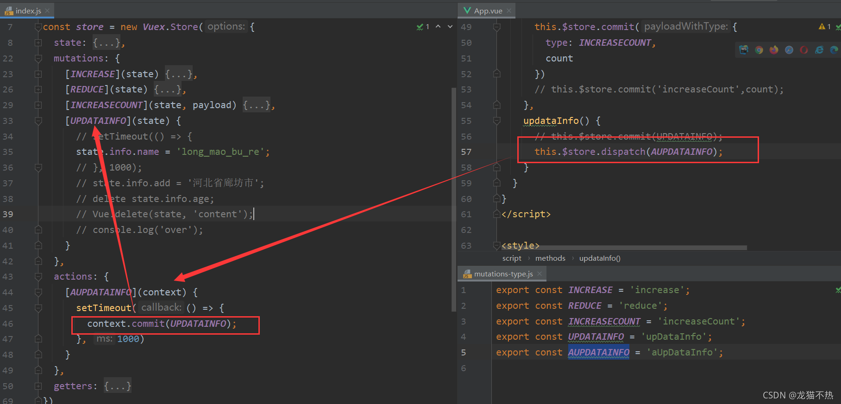Collapse the AUPDATAINFO action on line 44
The width and height of the screenshot is (841, 404).
[x=38, y=292]
